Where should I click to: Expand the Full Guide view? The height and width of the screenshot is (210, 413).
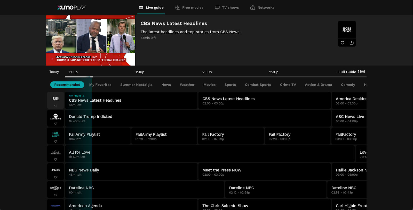pos(351,72)
